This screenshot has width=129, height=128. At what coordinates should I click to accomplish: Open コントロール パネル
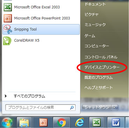click(101, 57)
